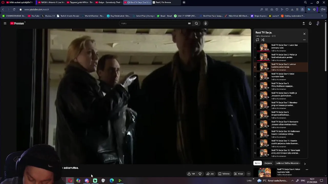Screen dimensions: 328x184
Task: Open the taskbar clock and date
Action: 312,181
